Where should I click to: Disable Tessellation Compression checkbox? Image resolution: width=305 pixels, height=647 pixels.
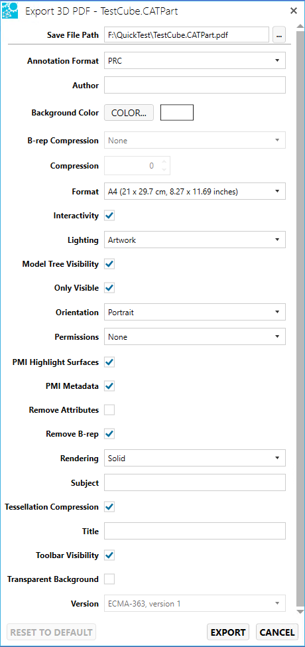coord(109,507)
